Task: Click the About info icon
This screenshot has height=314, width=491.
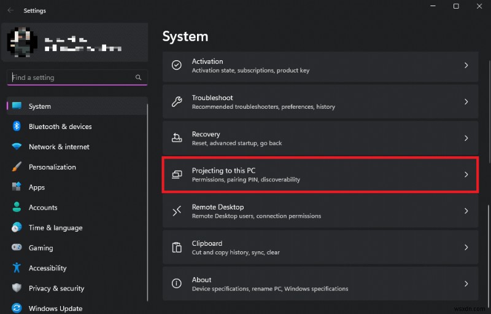Action: (x=177, y=284)
